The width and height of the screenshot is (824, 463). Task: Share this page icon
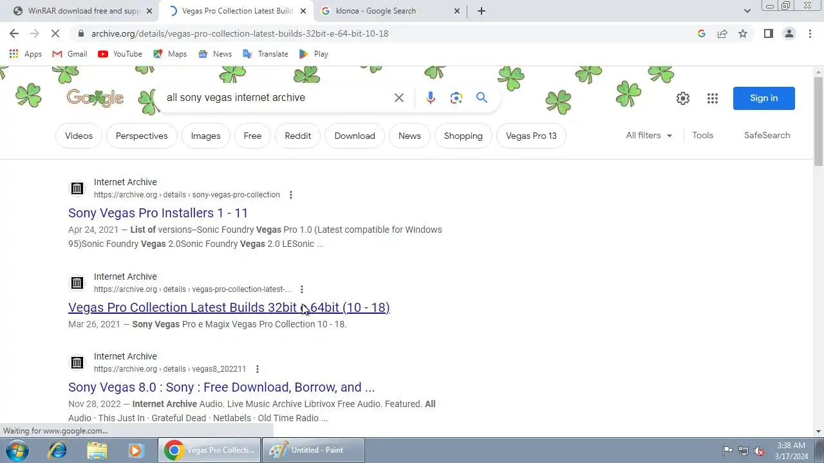point(722,33)
